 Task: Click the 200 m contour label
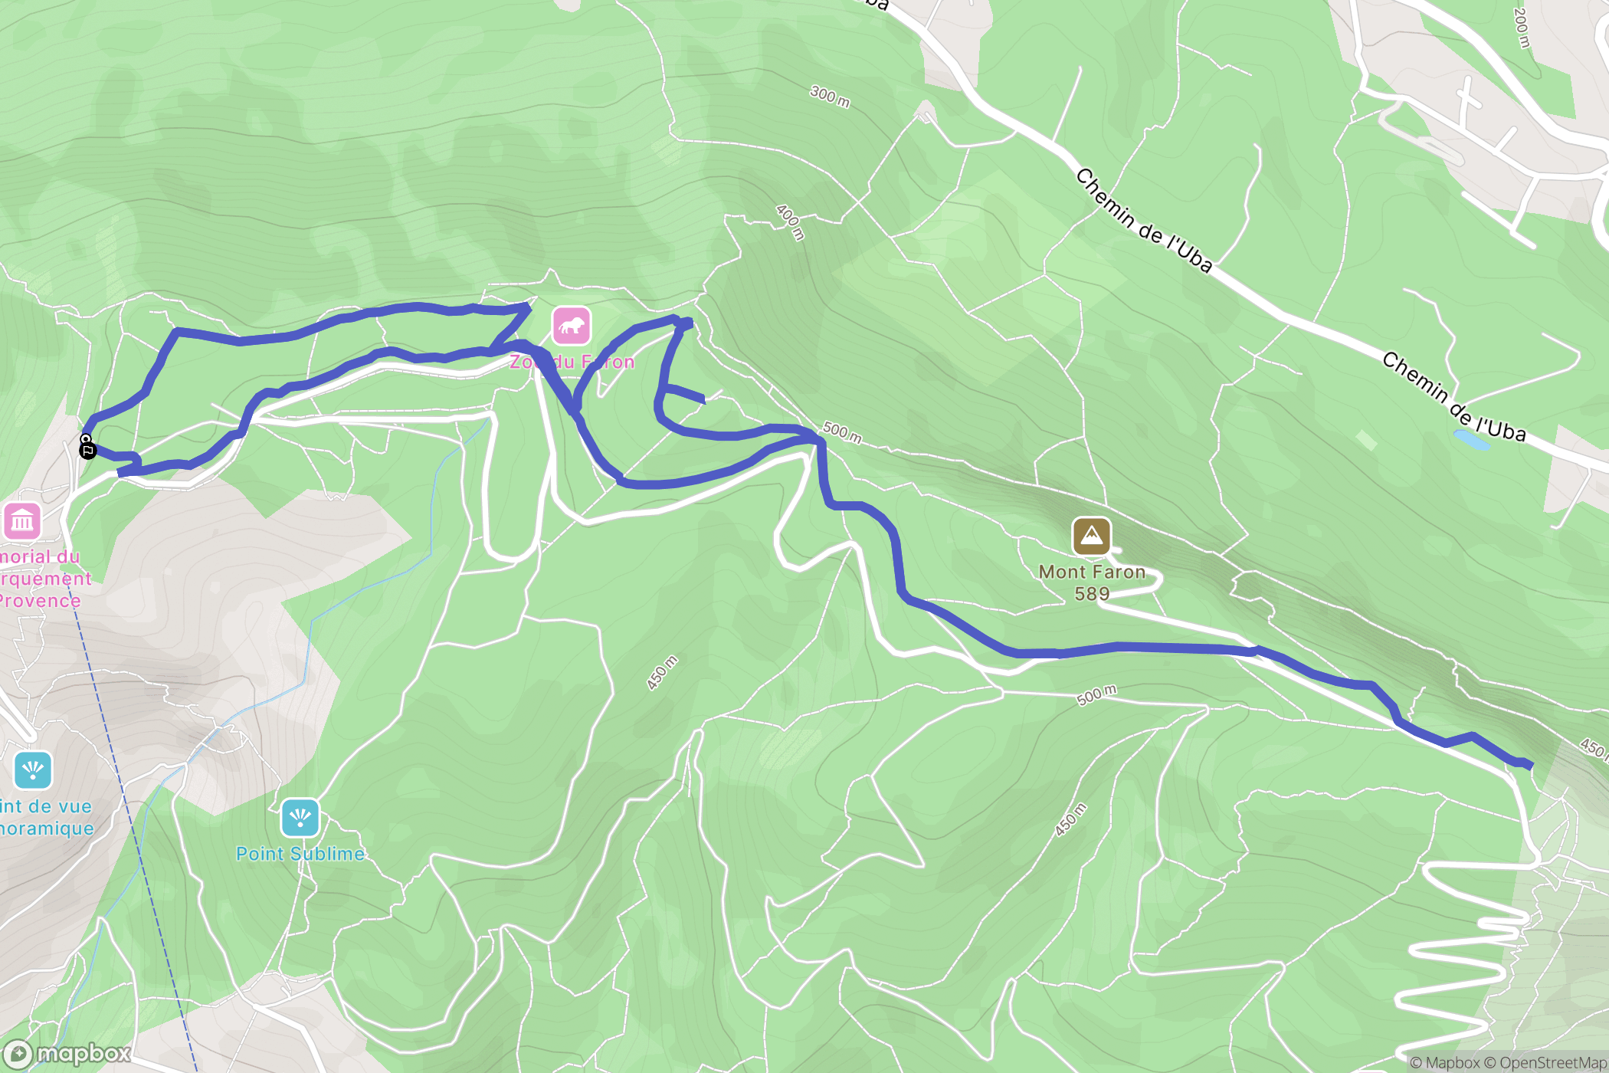1522,28
